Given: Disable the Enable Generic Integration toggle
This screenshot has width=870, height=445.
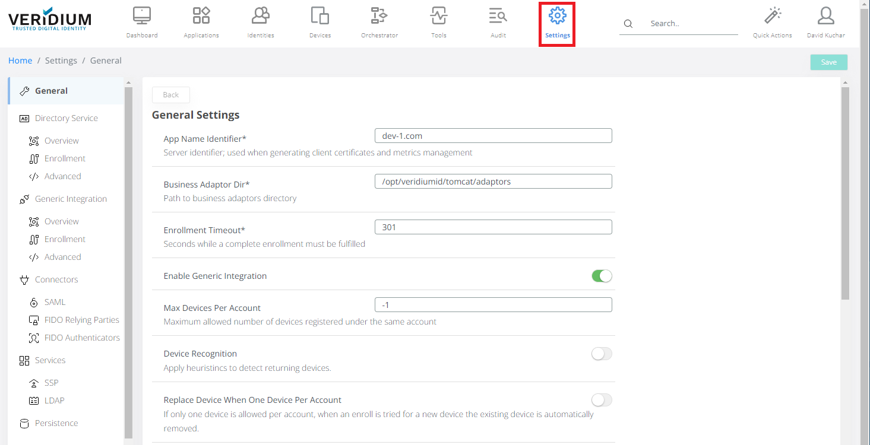Looking at the screenshot, I should click(x=602, y=276).
